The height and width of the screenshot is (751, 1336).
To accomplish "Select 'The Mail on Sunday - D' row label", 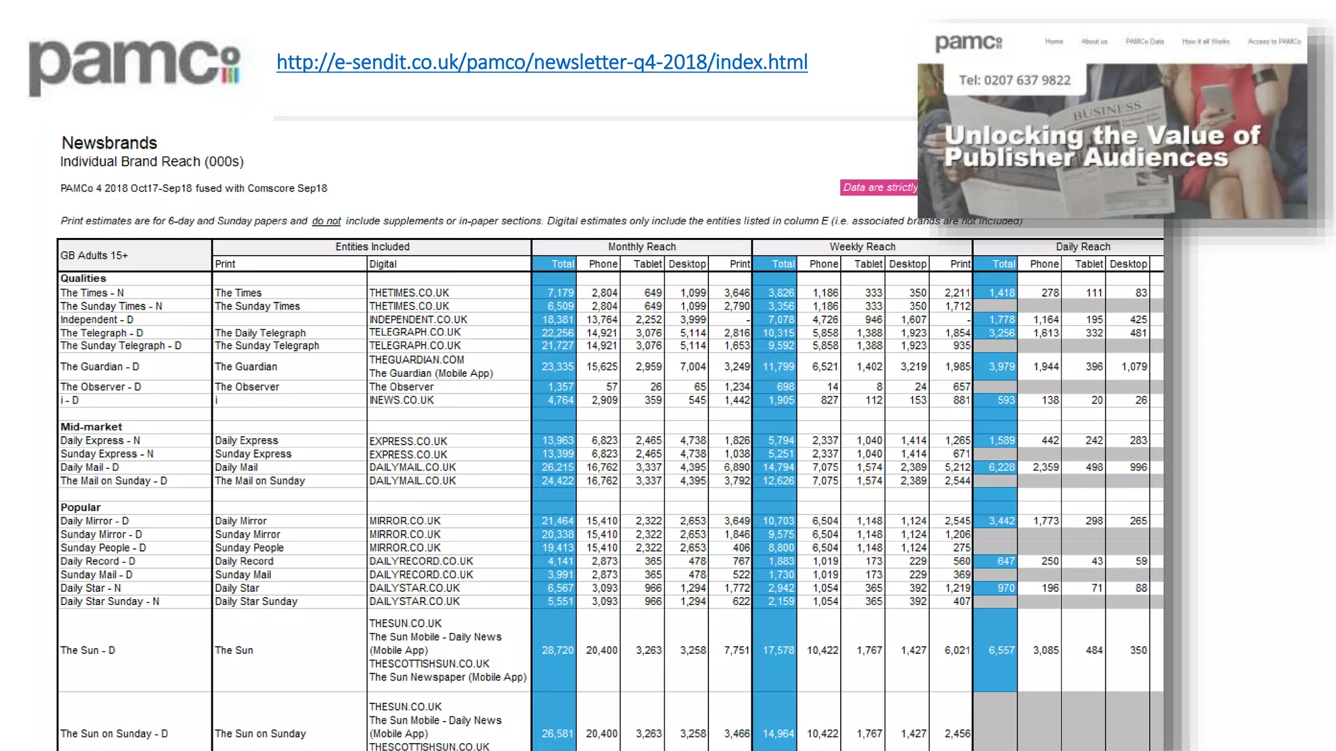I will [114, 481].
